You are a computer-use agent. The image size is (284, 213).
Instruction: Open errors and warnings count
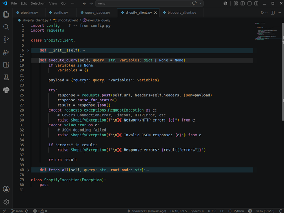40,211
